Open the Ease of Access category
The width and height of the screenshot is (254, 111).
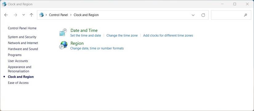(x=18, y=83)
